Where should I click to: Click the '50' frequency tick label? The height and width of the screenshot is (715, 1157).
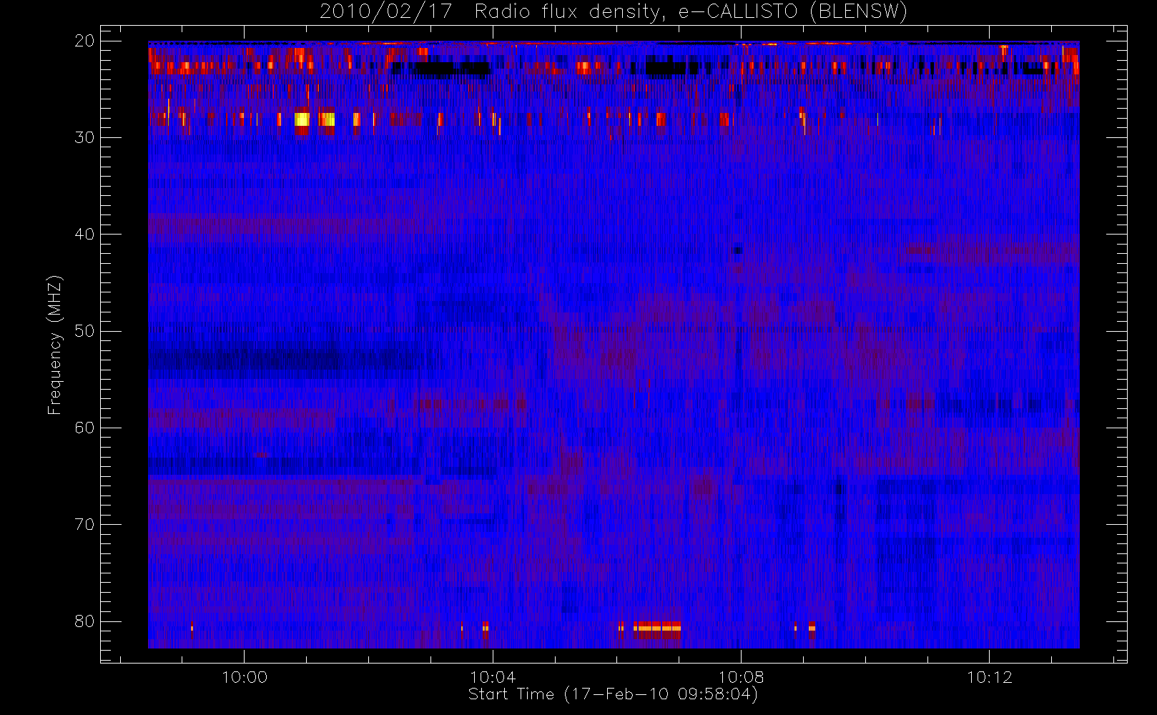(x=84, y=330)
